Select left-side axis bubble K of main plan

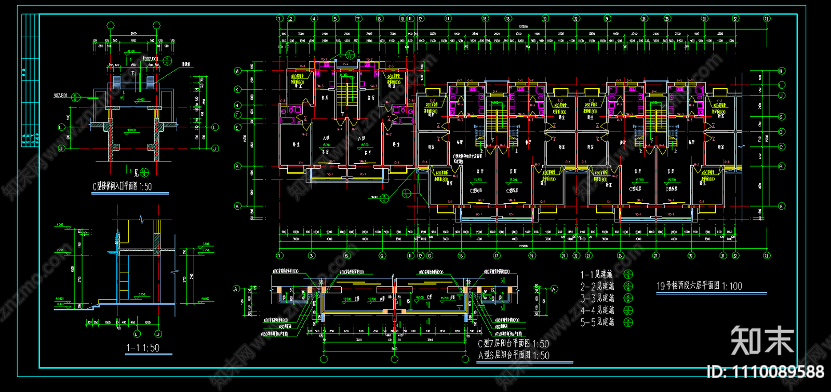point(238,89)
